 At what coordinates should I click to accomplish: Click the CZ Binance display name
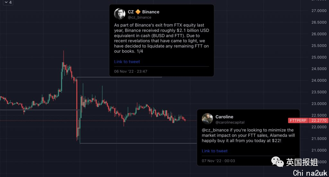(x=144, y=12)
